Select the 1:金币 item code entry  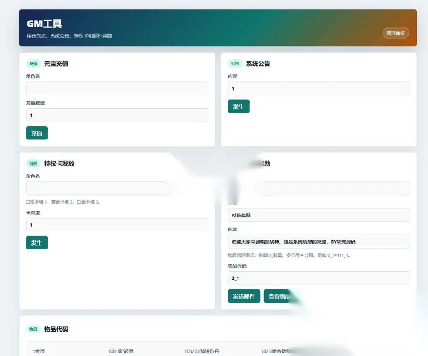pyautogui.click(x=38, y=351)
